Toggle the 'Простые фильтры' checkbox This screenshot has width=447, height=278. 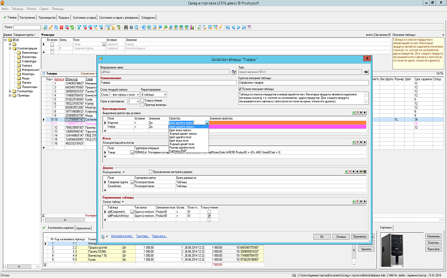(x=143, y=105)
